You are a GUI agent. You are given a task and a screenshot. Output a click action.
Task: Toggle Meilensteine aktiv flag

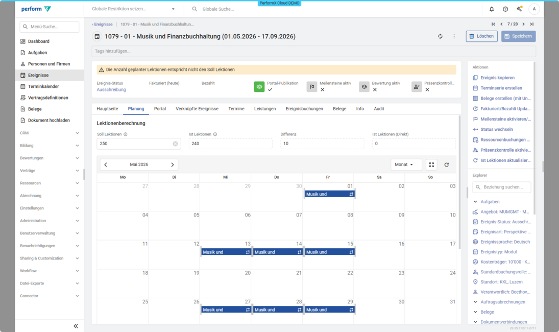[312, 87]
